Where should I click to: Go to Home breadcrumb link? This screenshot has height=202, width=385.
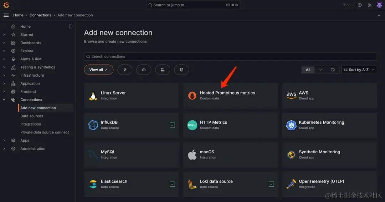[x=18, y=15]
